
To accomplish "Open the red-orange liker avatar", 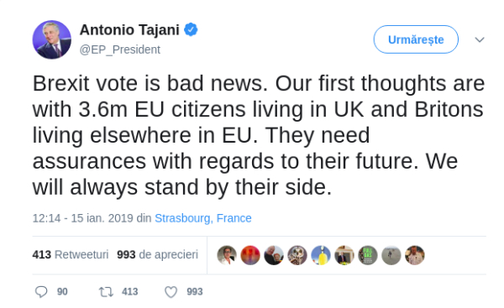I will pyautogui.click(x=250, y=255).
